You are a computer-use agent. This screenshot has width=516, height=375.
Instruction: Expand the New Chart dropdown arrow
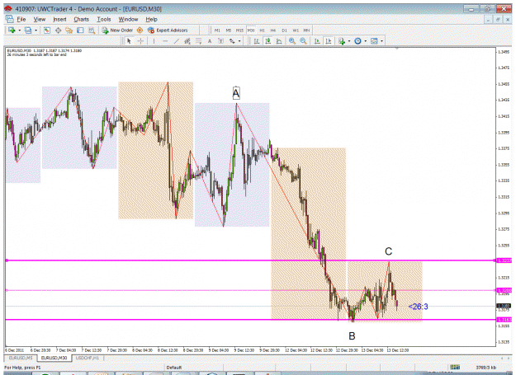point(20,30)
